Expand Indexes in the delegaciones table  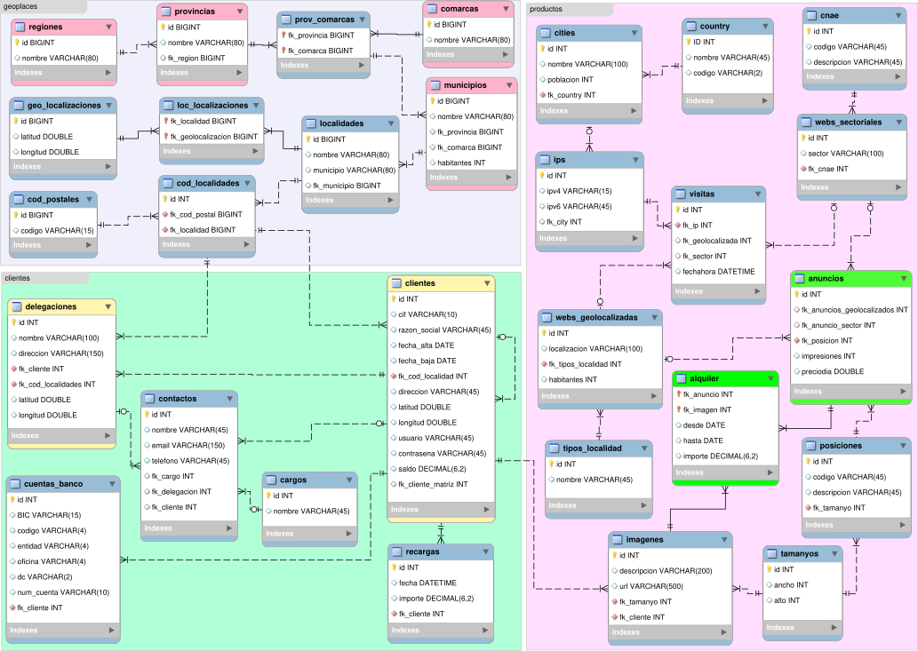[x=107, y=436]
